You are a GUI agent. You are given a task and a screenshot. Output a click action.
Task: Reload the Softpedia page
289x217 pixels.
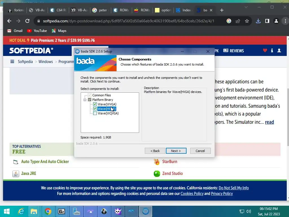coord(27,21)
